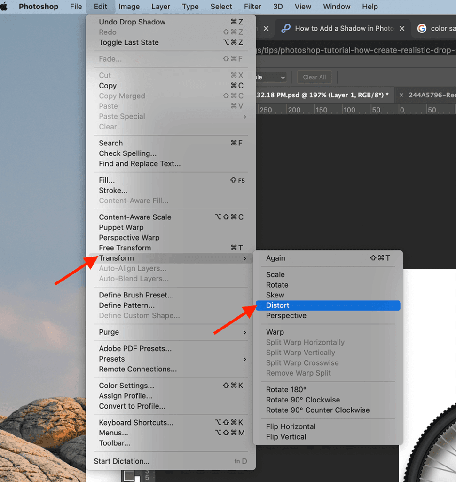Switch to the Google 'color sa' tab
This screenshot has height=482, width=456.
click(x=436, y=29)
